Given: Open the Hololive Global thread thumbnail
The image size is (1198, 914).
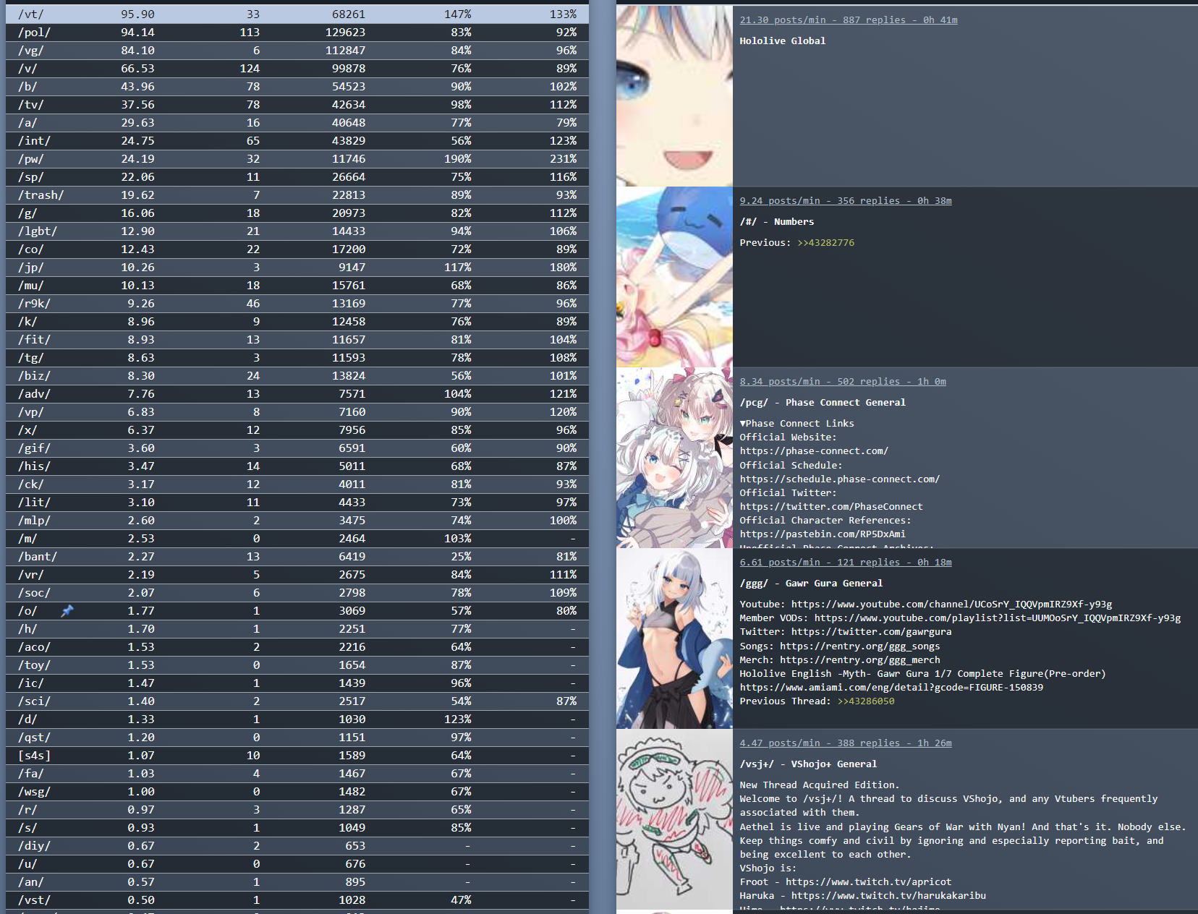Looking at the screenshot, I should pyautogui.click(x=674, y=96).
